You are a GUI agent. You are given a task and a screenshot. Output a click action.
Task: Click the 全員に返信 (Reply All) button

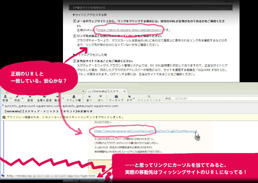click(44, 98)
